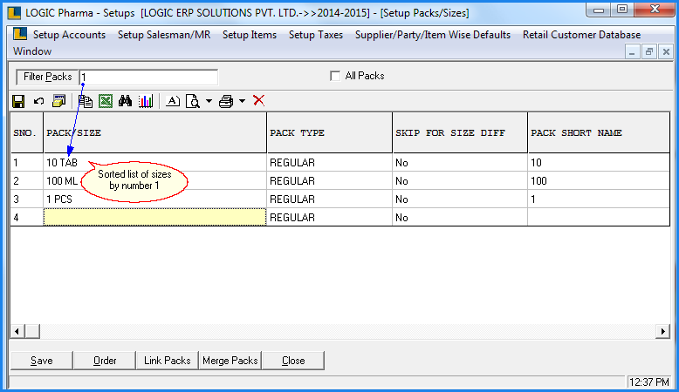The width and height of the screenshot is (679, 392).
Task: Select the "10 TAB" pack cell
Action: point(155,163)
